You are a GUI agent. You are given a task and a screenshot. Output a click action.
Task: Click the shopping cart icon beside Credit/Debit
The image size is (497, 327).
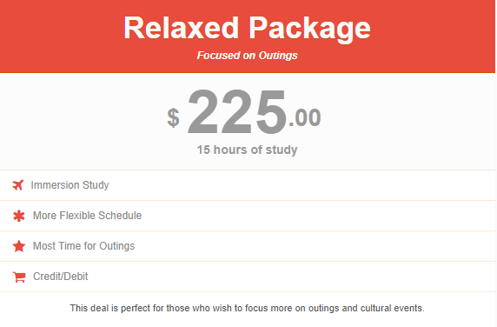(19, 277)
